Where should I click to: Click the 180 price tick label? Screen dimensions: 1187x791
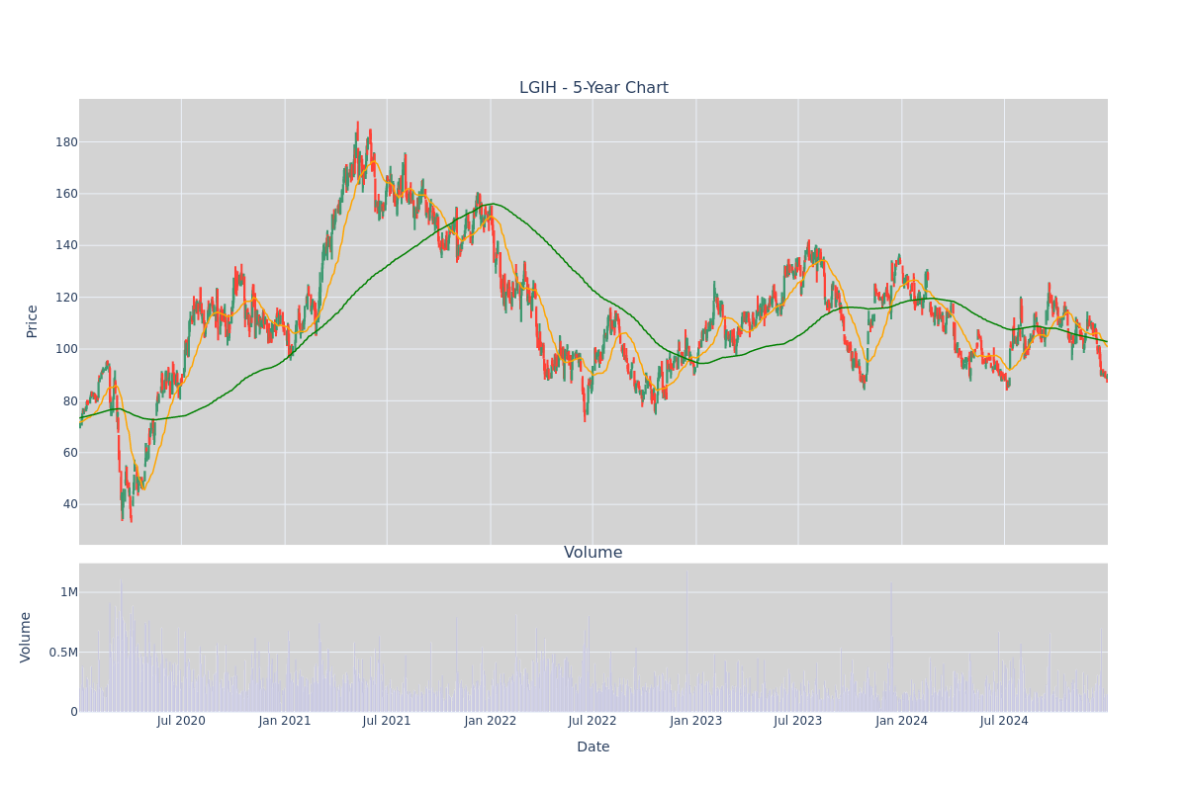click(x=66, y=142)
